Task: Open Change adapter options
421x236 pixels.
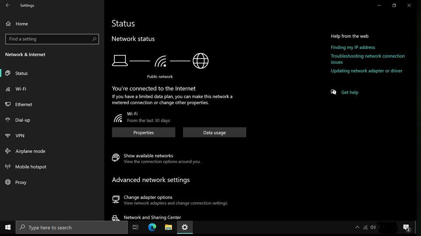Action: tap(148, 198)
